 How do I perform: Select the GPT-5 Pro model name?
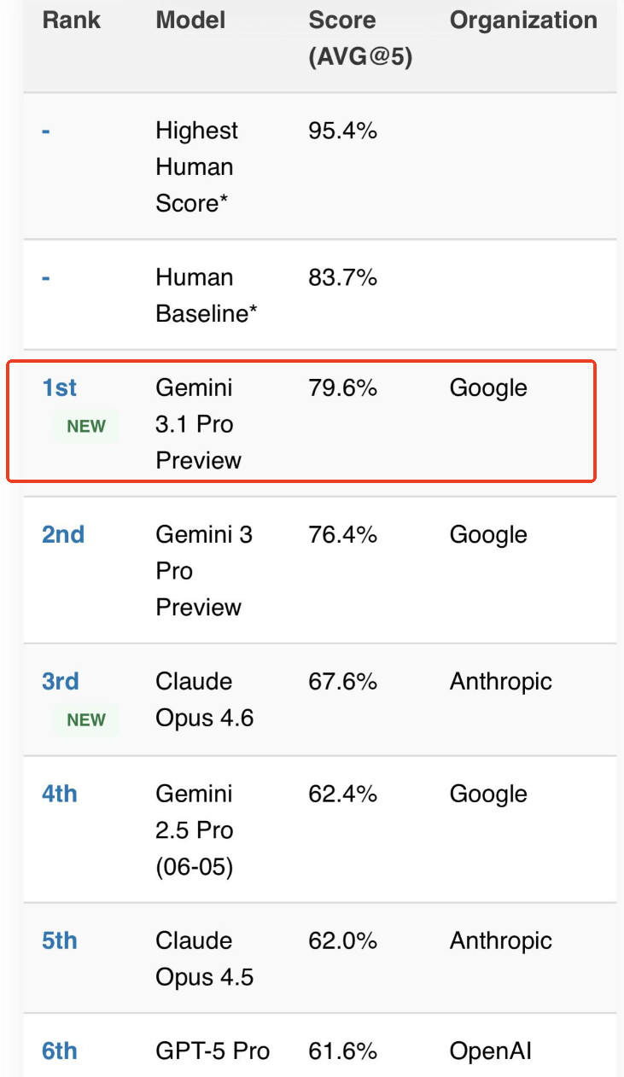(213, 1051)
